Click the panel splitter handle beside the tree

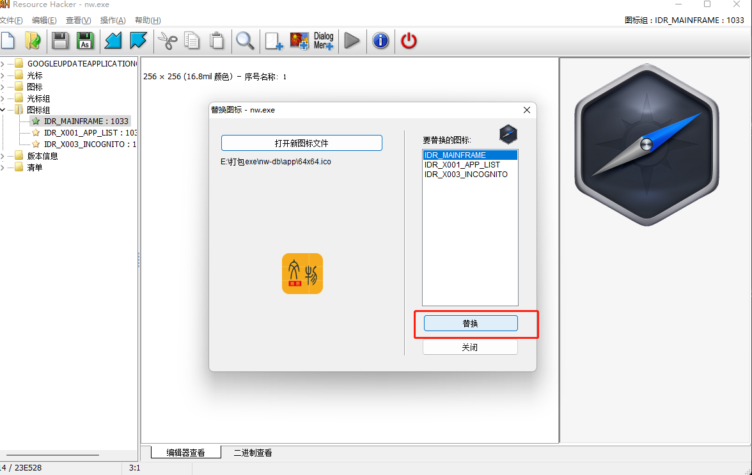(139, 260)
